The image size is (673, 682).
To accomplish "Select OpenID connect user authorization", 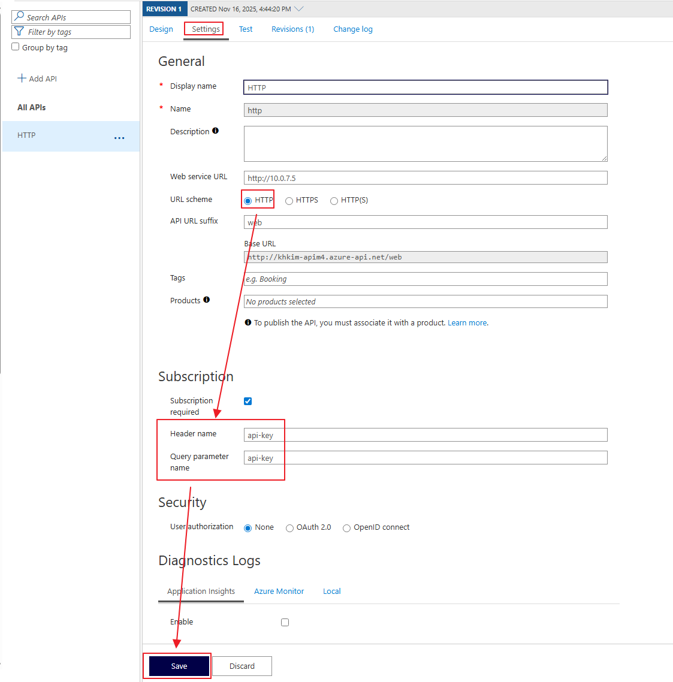I will pos(347,528).
